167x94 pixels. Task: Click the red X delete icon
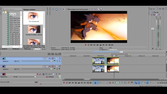tap(110, 83)
